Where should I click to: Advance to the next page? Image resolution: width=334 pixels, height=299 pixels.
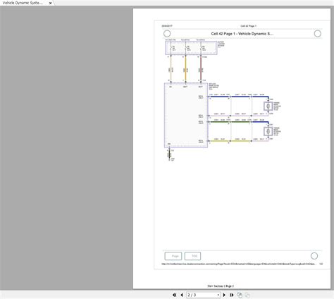click(x=224, y=295)
